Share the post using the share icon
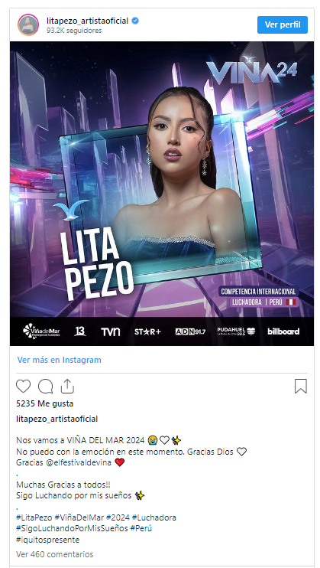Image resolution: width=320 pixels, height=568 pixels. 67,386
